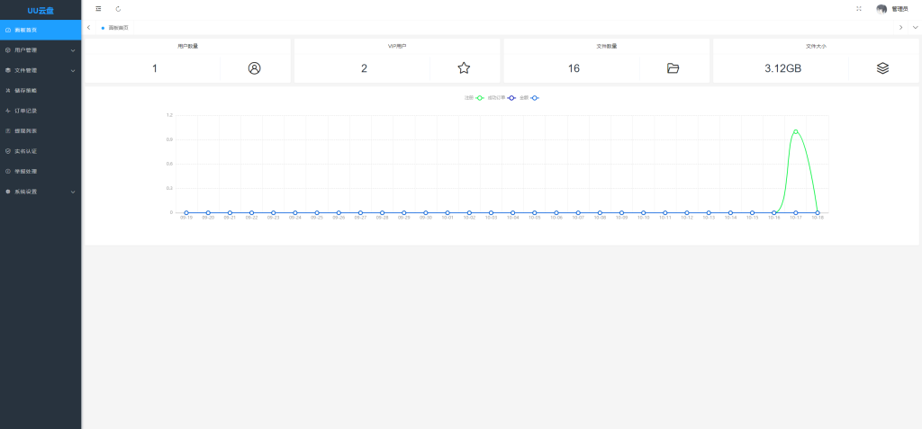
Task: Click the 实名认证 shield icon in sidebar
Action: tap(7, 151)
